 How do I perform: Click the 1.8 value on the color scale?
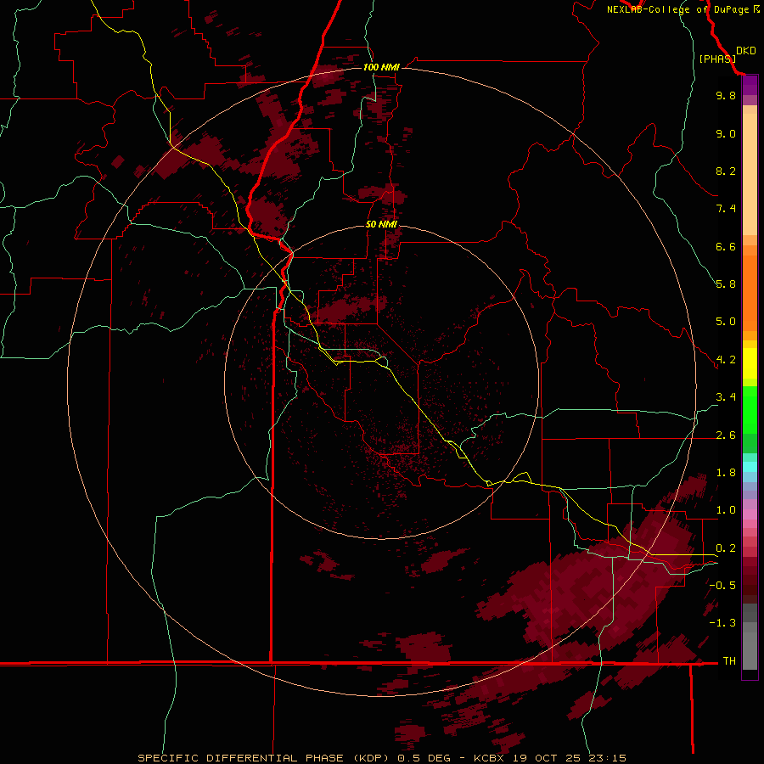click(x=726, y=473)
